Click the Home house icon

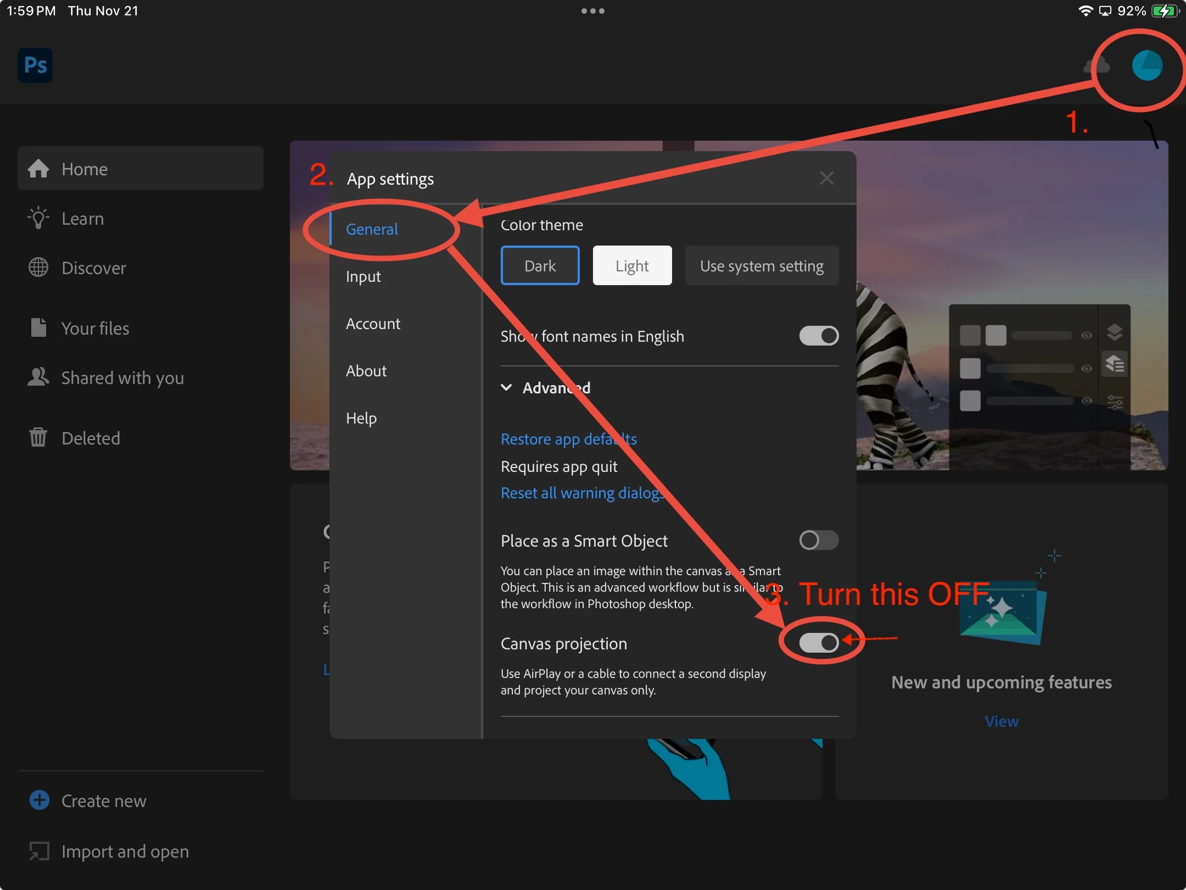pyautogui.click(x=38, y=169)
